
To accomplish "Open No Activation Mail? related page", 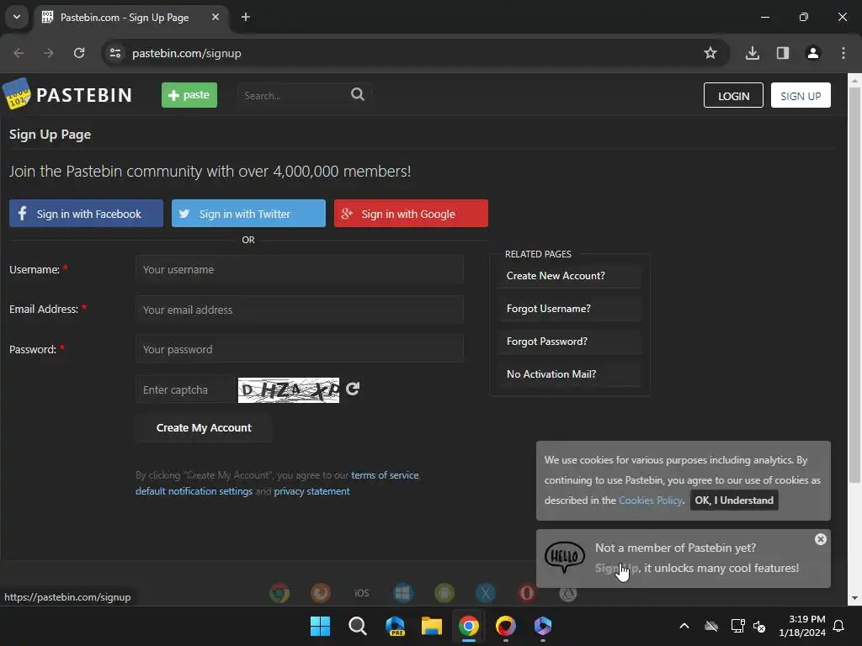I will pos(570,374).
